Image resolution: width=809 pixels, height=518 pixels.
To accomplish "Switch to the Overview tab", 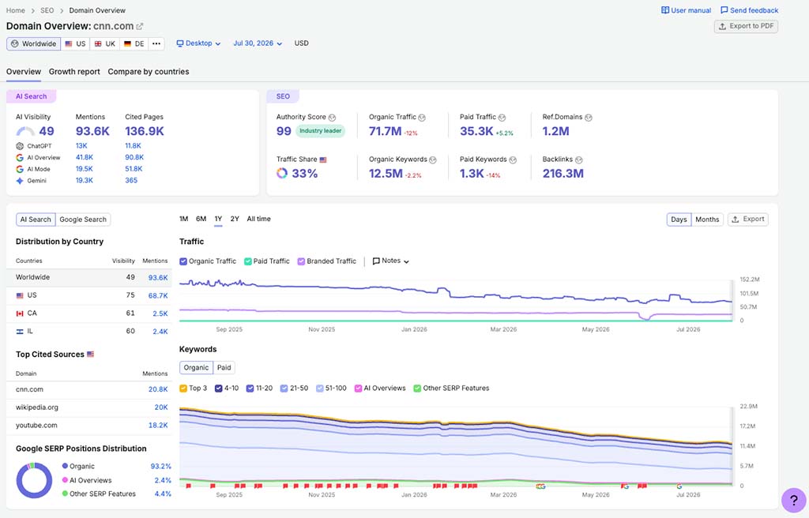I will pyautogui.click(x=24, y=72).
